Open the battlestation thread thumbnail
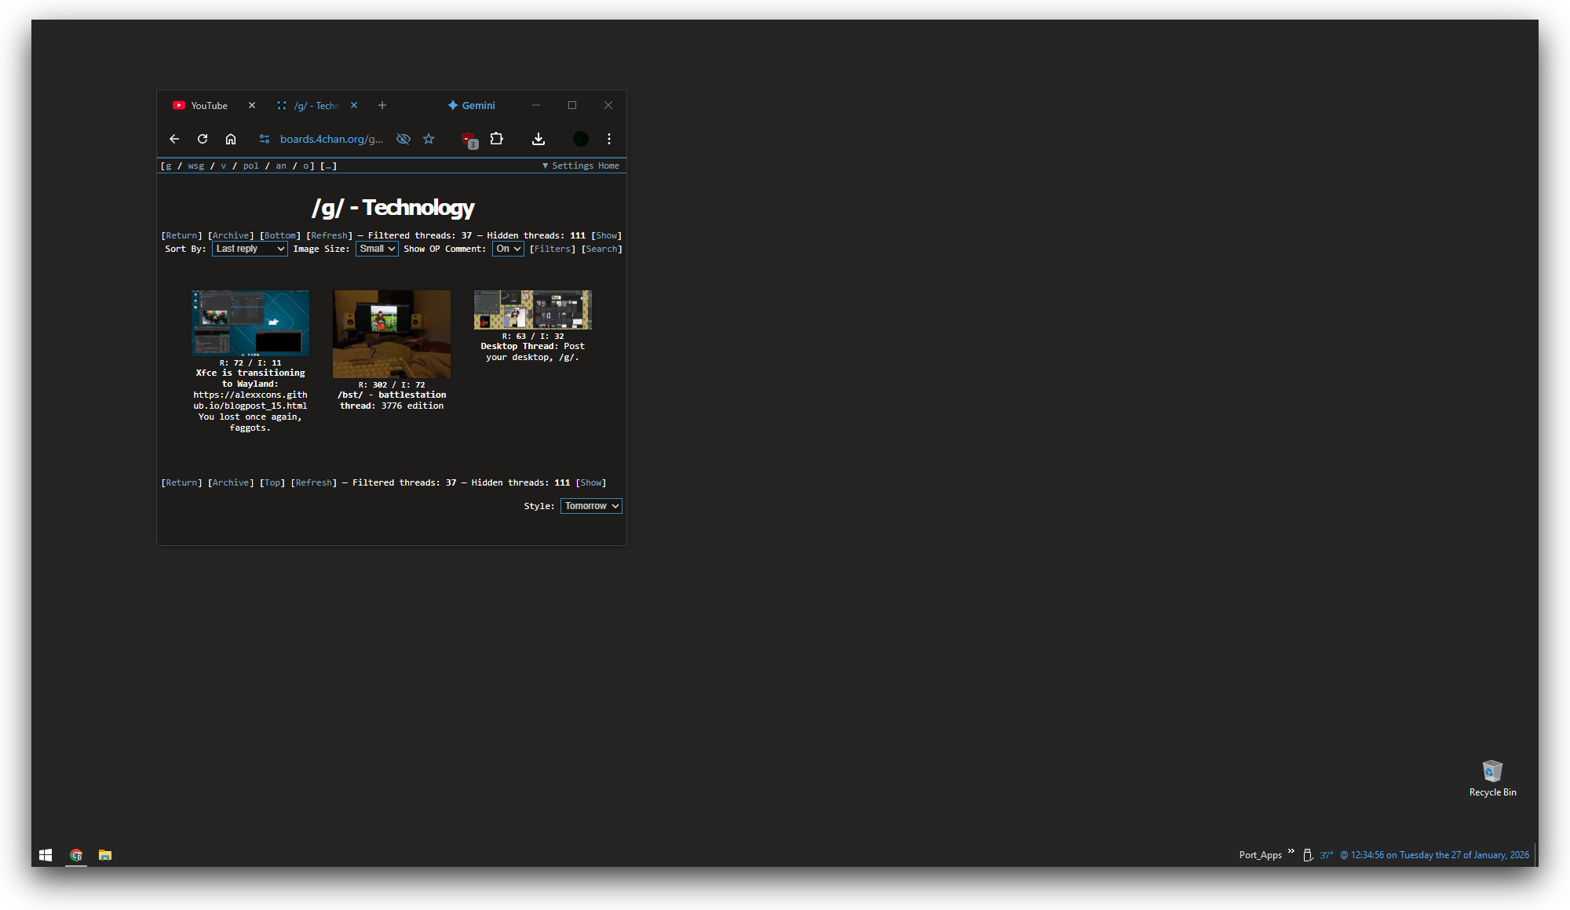Viewport: 1570px width, 910px height. pyautogui.click(x=392, y=334)
